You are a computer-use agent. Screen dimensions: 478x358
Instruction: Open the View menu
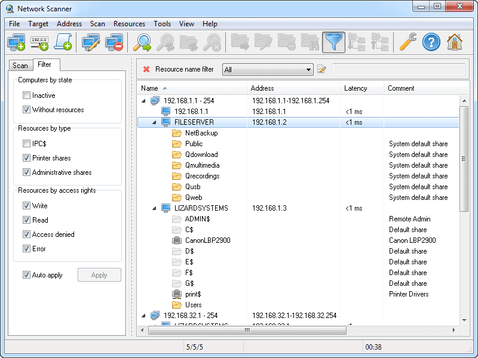click(186, 24)
